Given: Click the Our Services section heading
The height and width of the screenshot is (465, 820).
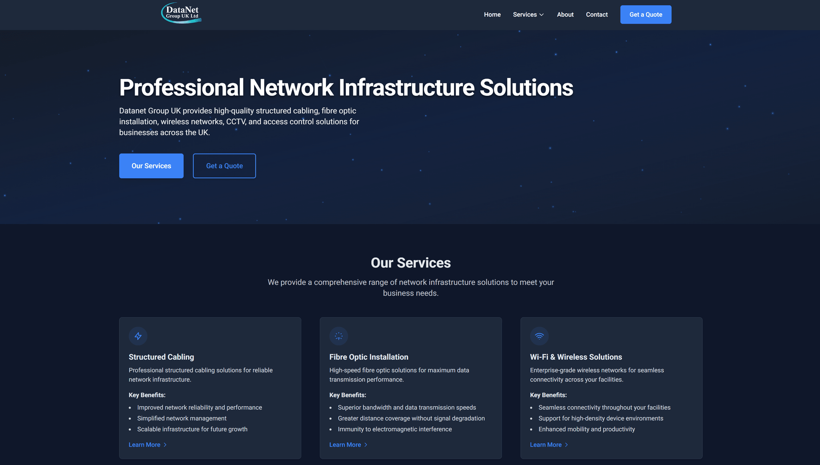Looking at the screenshot, I should point(410,263).
